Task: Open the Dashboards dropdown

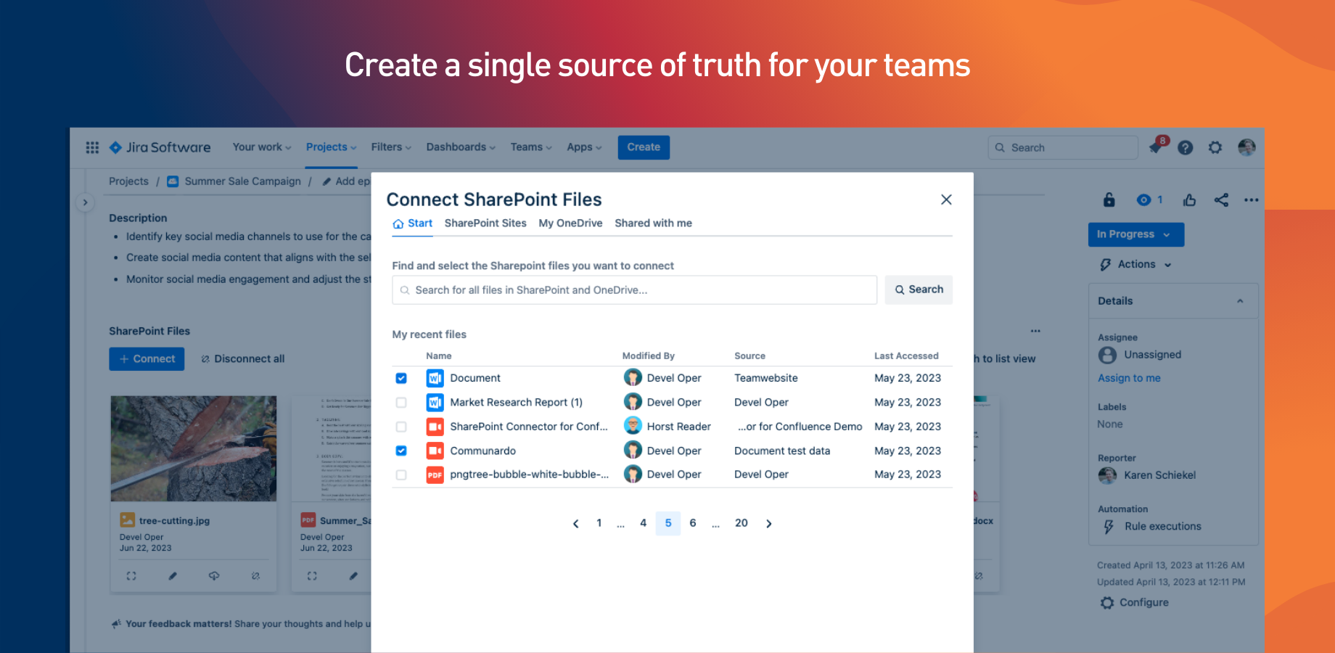Action: point(461,147)
